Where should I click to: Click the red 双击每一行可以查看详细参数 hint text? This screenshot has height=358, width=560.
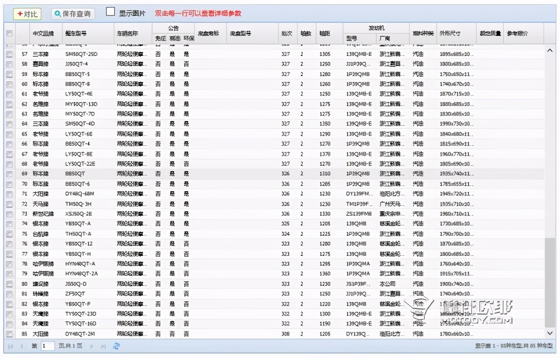(x=198, y=14)
